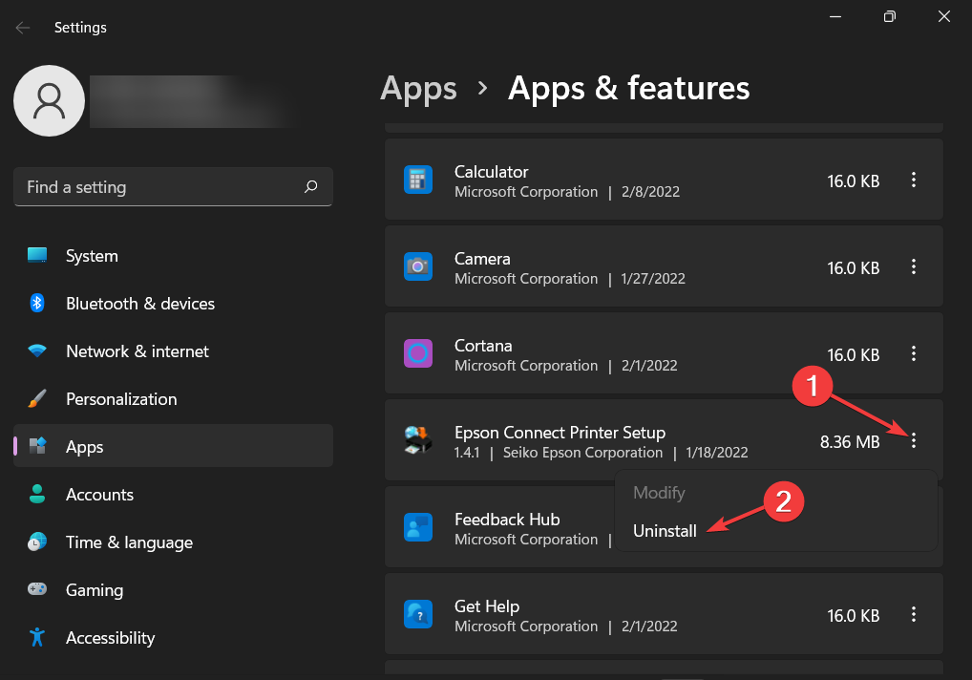The image size is (972, 680).
Task: Click the Find a setting search field
Action: [173, 186]
